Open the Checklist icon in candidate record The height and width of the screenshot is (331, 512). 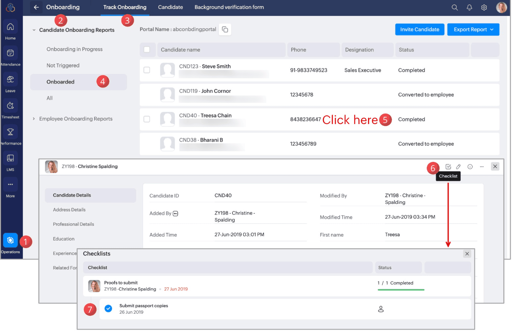pos(448,167)
